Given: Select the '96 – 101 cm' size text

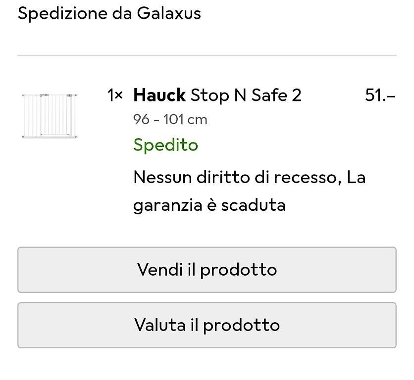Looking at the screenshot, I should tap(170, 120).
